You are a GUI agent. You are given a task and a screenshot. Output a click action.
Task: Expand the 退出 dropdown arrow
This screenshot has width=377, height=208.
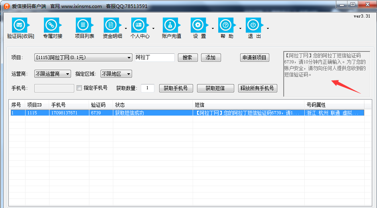point(268,29)
